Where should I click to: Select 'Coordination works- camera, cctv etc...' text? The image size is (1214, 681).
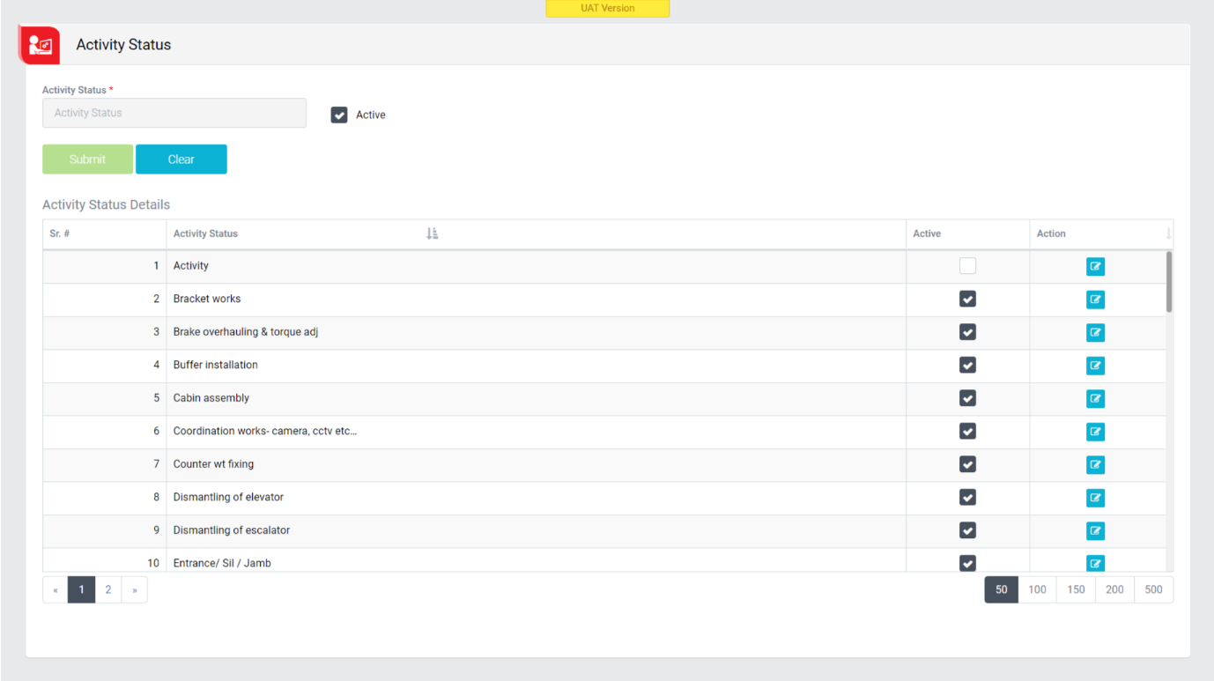(x=265, y=431)
